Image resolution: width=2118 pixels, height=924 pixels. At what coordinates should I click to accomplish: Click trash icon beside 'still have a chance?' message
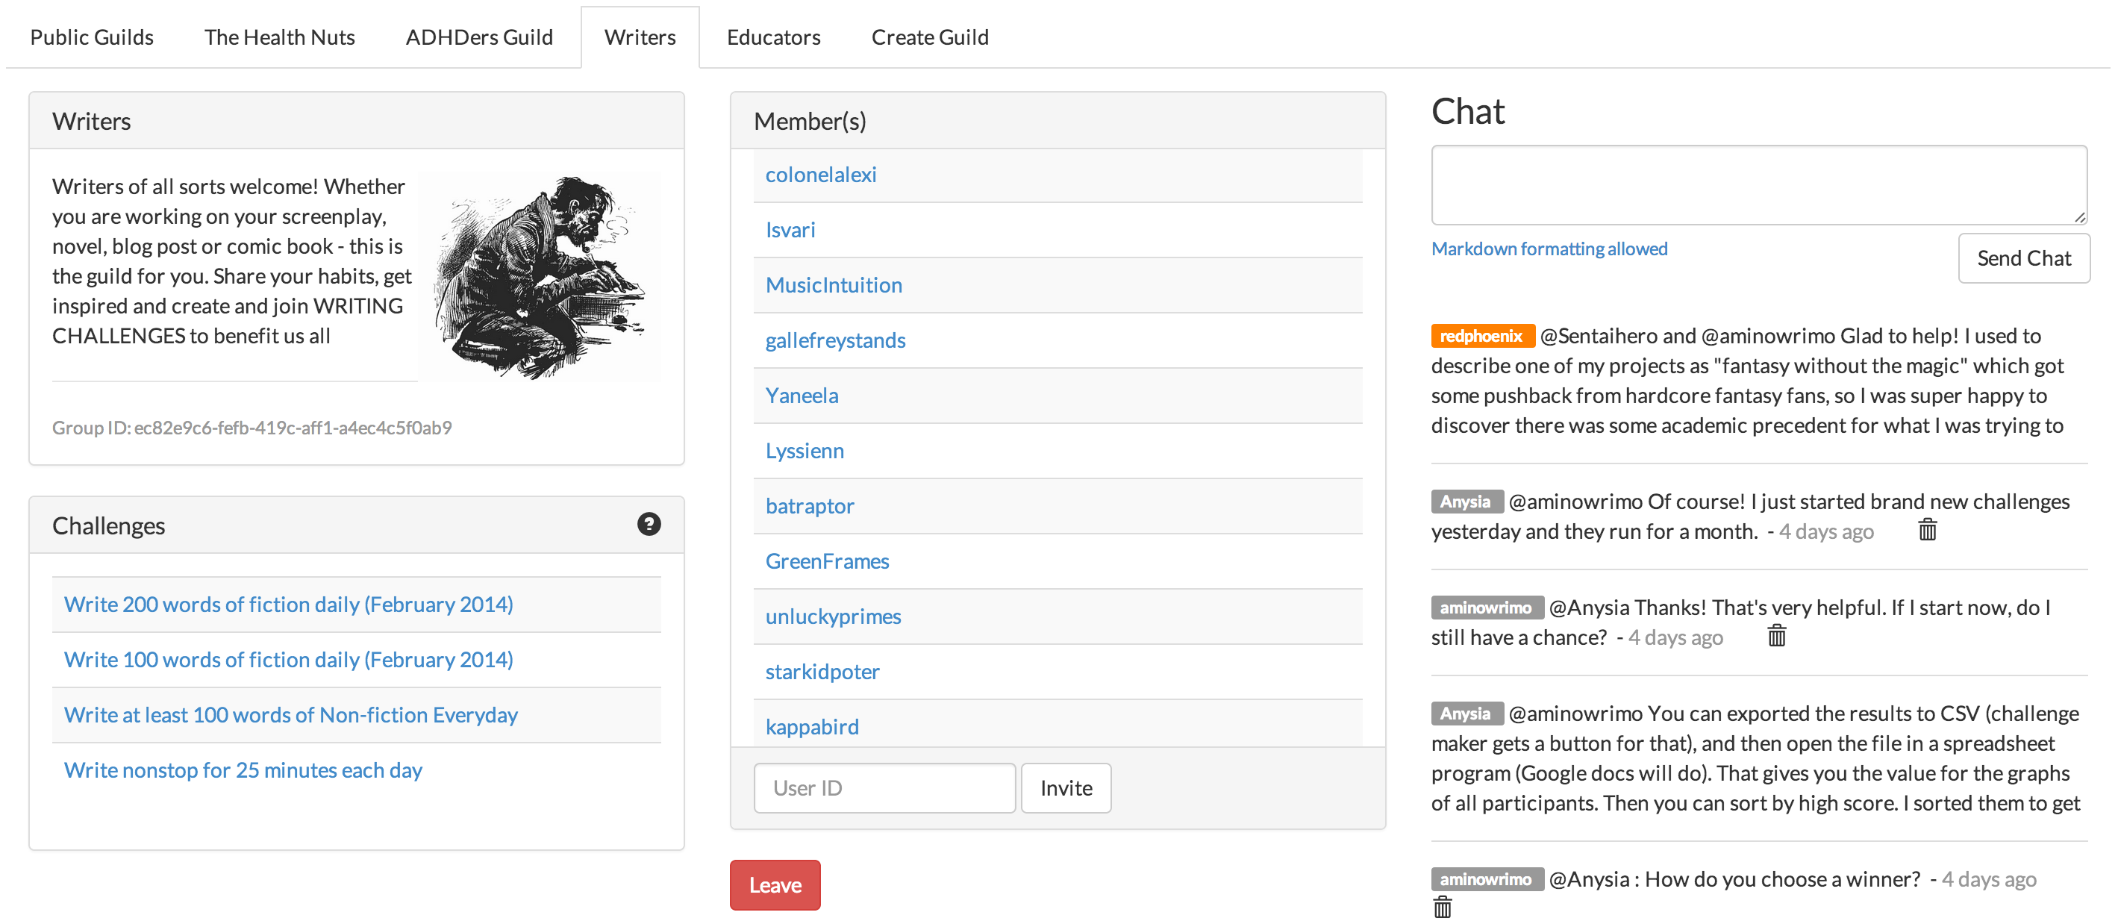(1776, 635)
